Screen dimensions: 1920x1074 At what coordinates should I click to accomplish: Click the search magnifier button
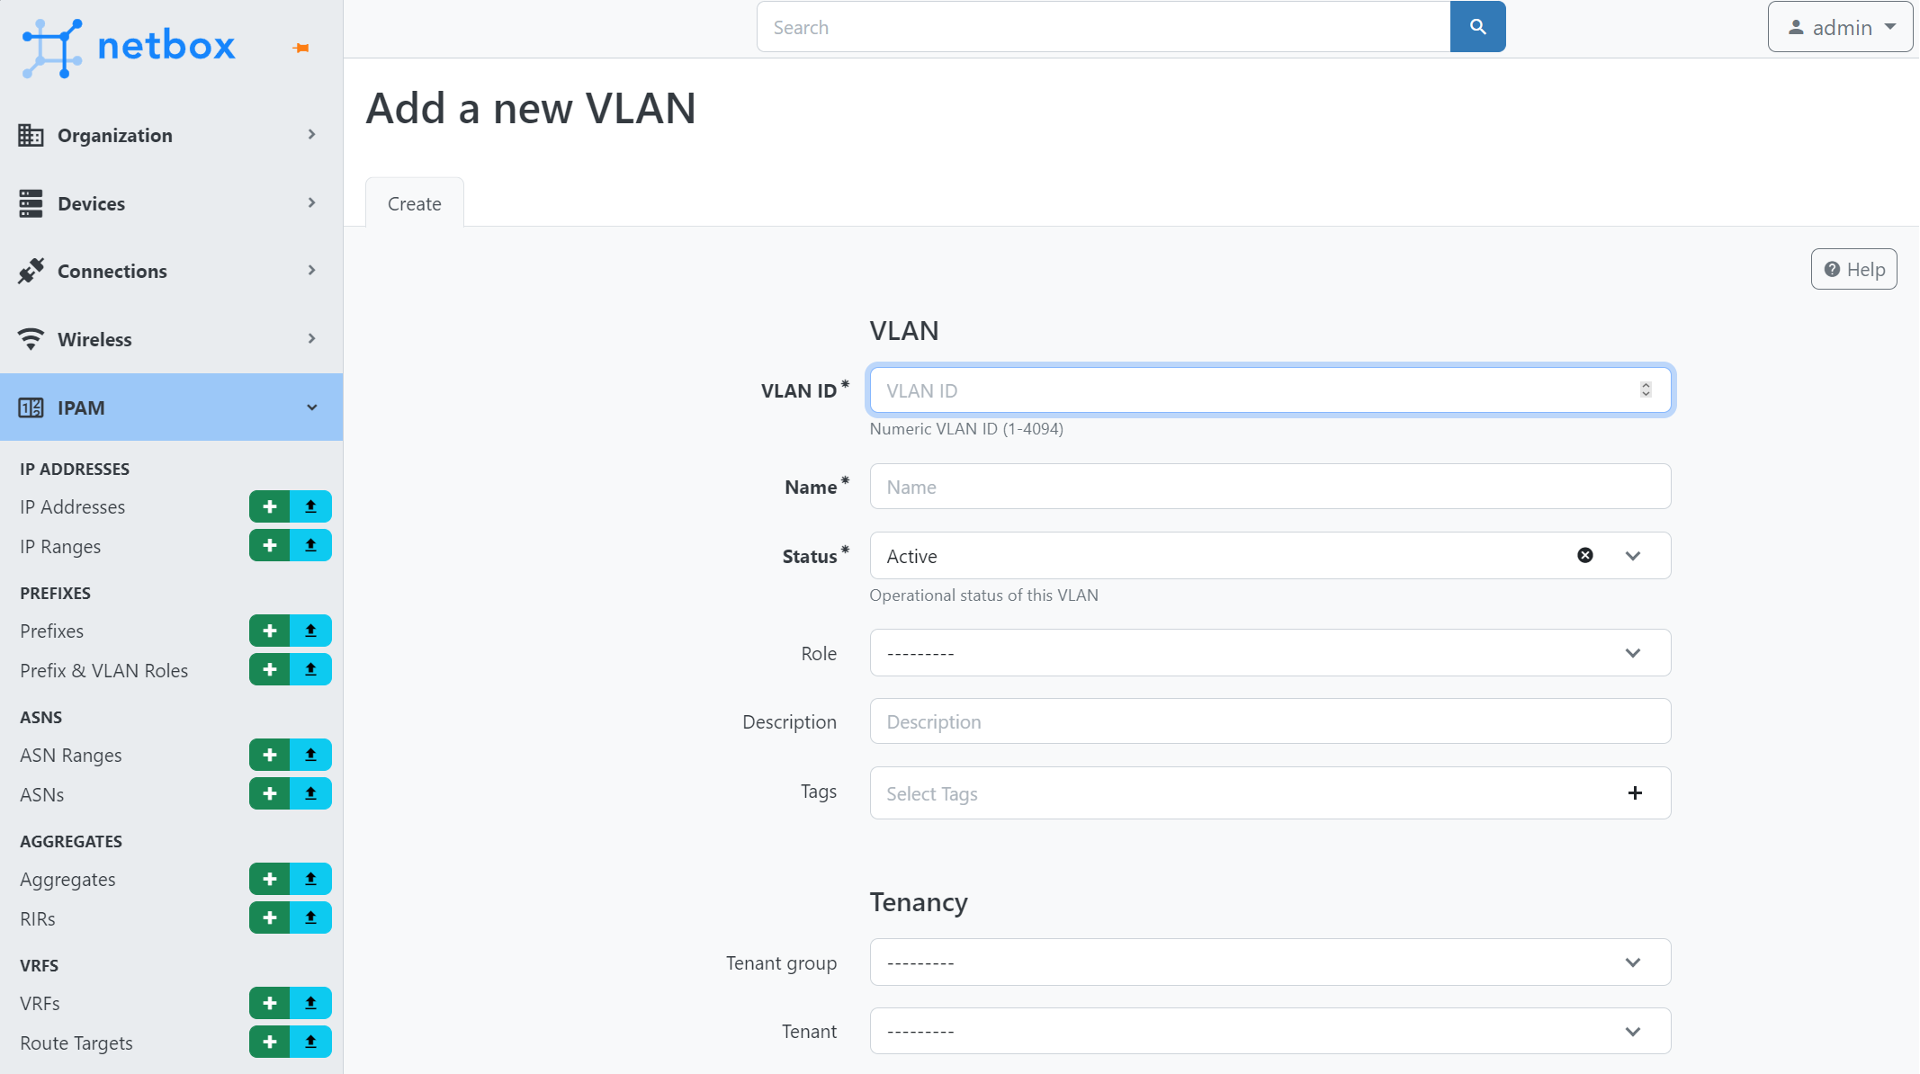click(x=1477, y=27)
